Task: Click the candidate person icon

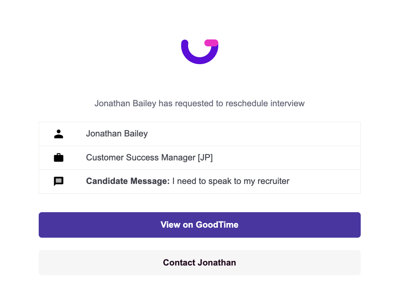Action: coord(58,134)
